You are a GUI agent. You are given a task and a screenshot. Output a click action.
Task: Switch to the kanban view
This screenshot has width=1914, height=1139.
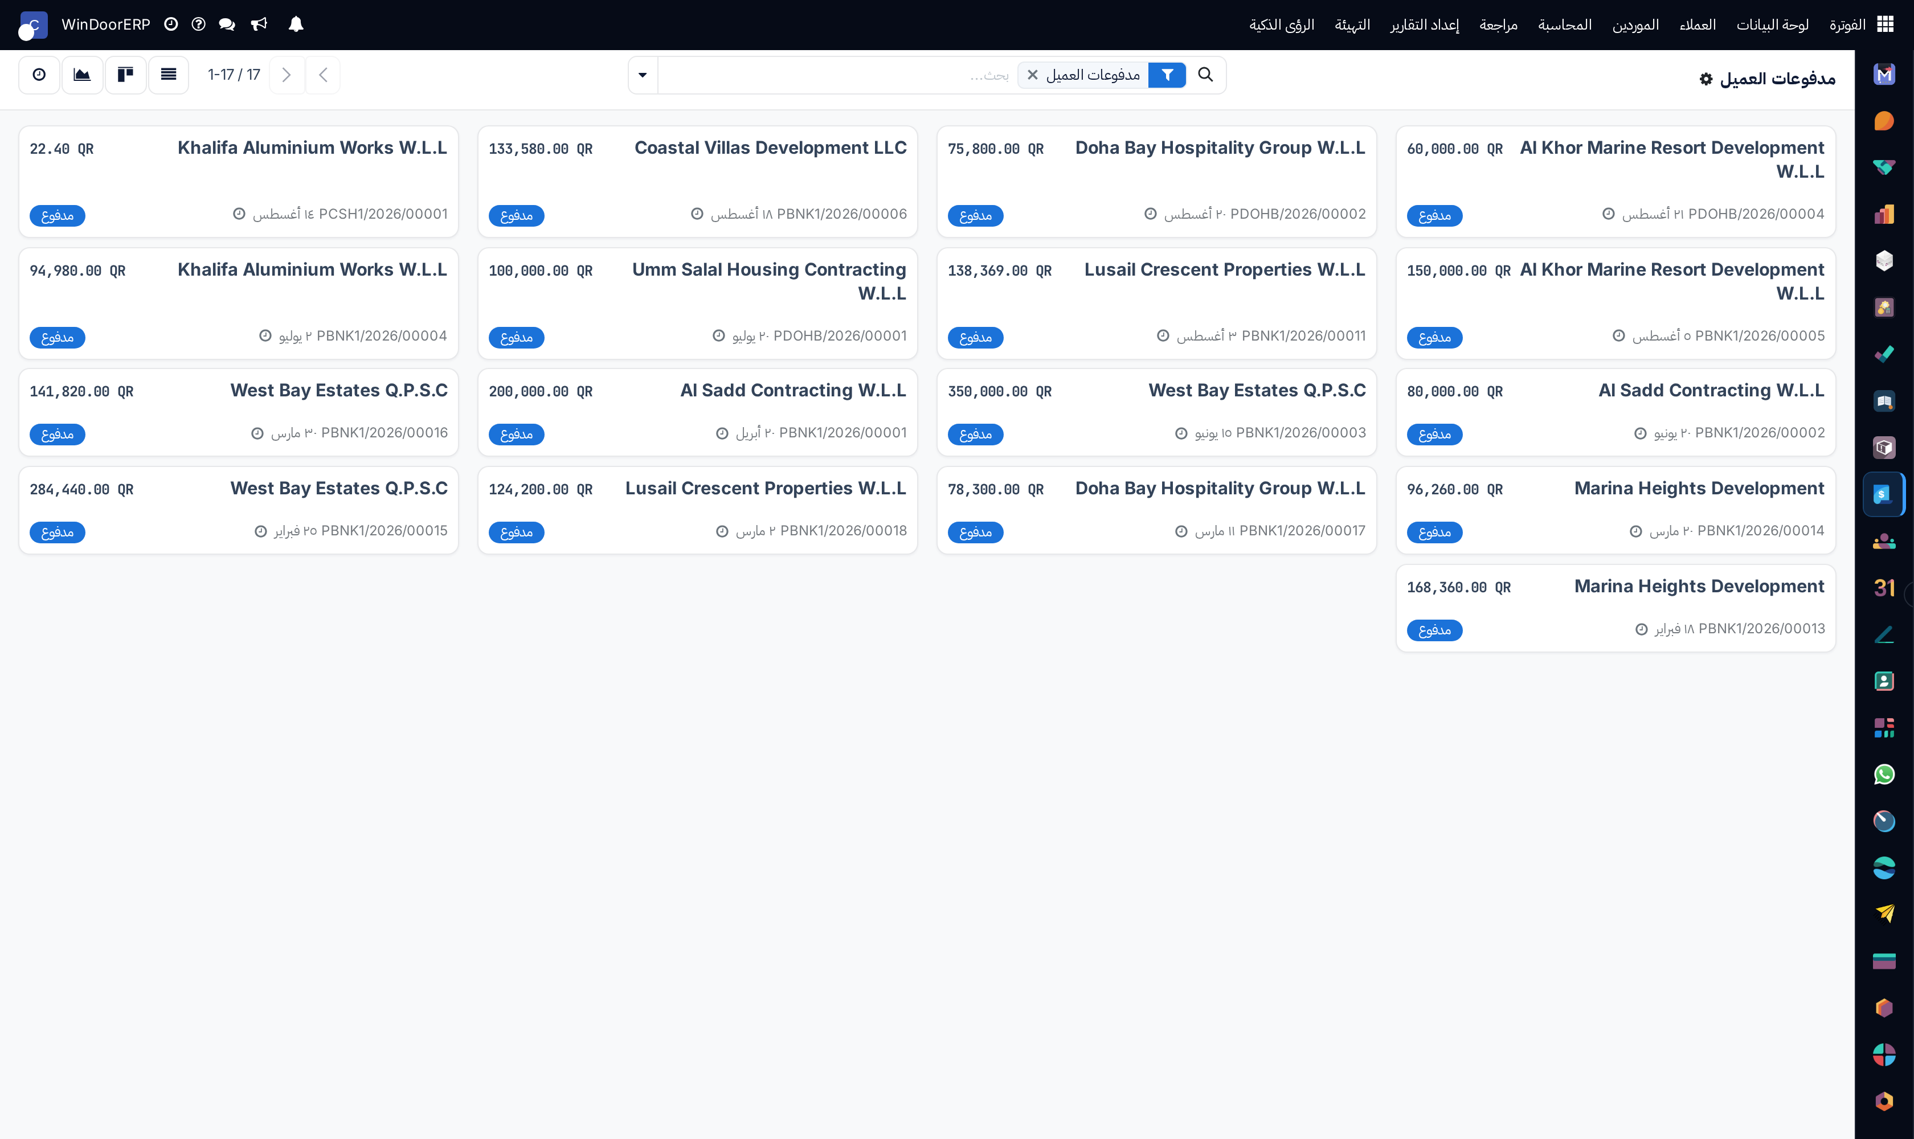coord(125,75)
